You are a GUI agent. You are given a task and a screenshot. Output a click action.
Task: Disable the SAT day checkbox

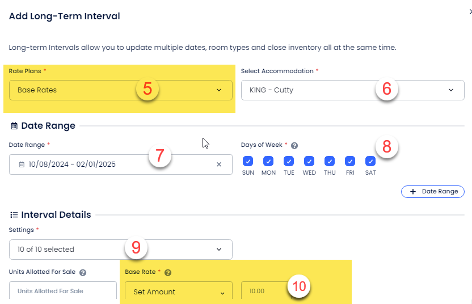coord(370,161)
